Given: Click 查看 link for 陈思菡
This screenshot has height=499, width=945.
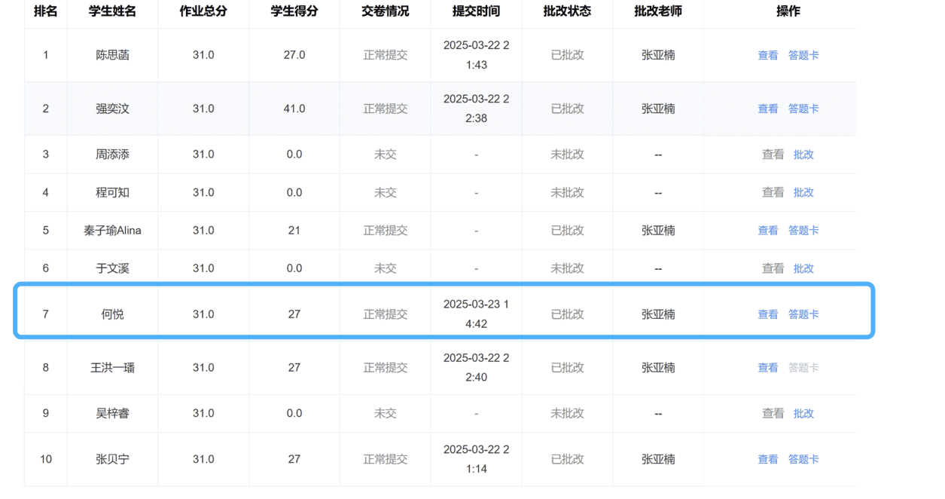Looking at the screenshot, I should [767, 56].
